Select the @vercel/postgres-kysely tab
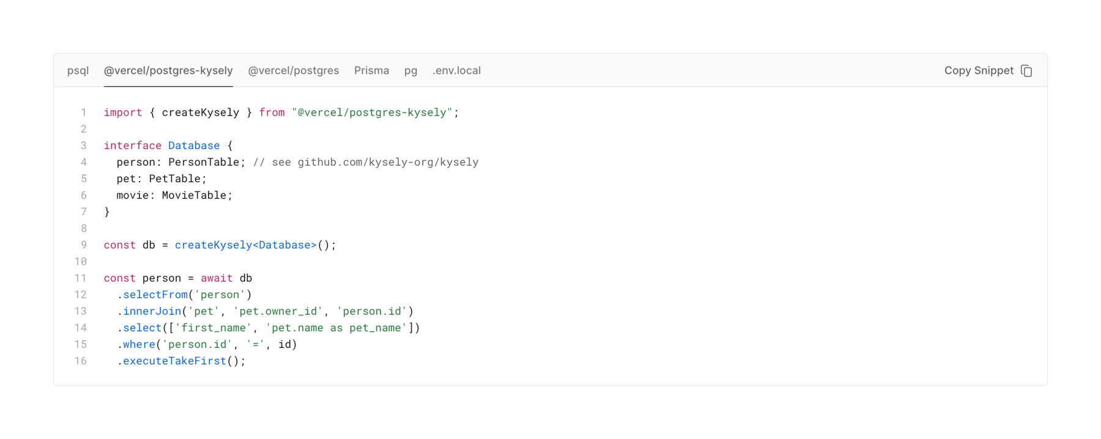This screenshot has width=1101, height=439. pyautogui.click(x=168, y=70)
